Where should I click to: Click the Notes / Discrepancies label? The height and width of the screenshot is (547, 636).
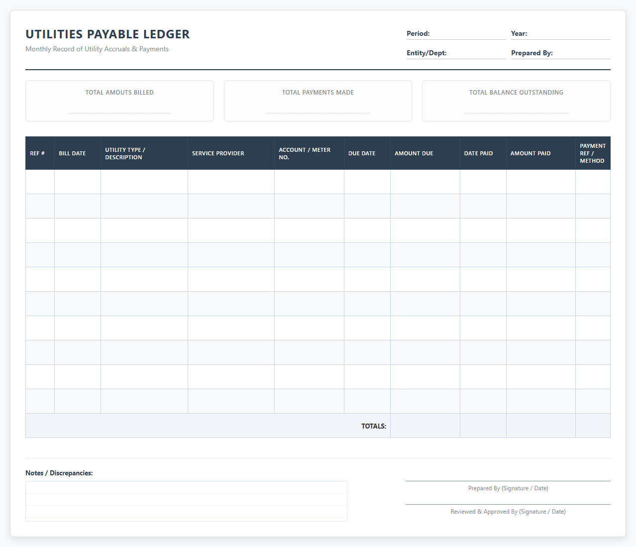click(59, 473)
